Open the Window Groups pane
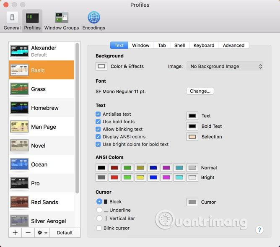This screenshot has width=280, height=247. (62, 21)
